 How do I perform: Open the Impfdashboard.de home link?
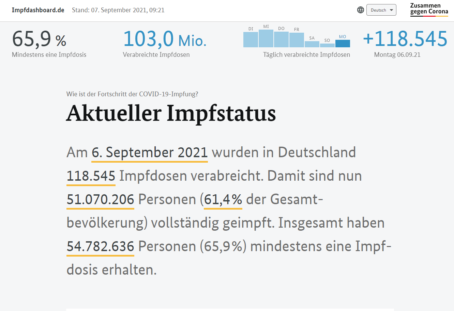point(38,10)
